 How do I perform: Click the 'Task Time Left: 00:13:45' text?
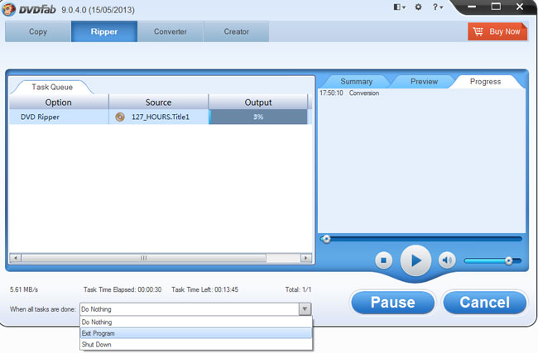coord(204,289)
